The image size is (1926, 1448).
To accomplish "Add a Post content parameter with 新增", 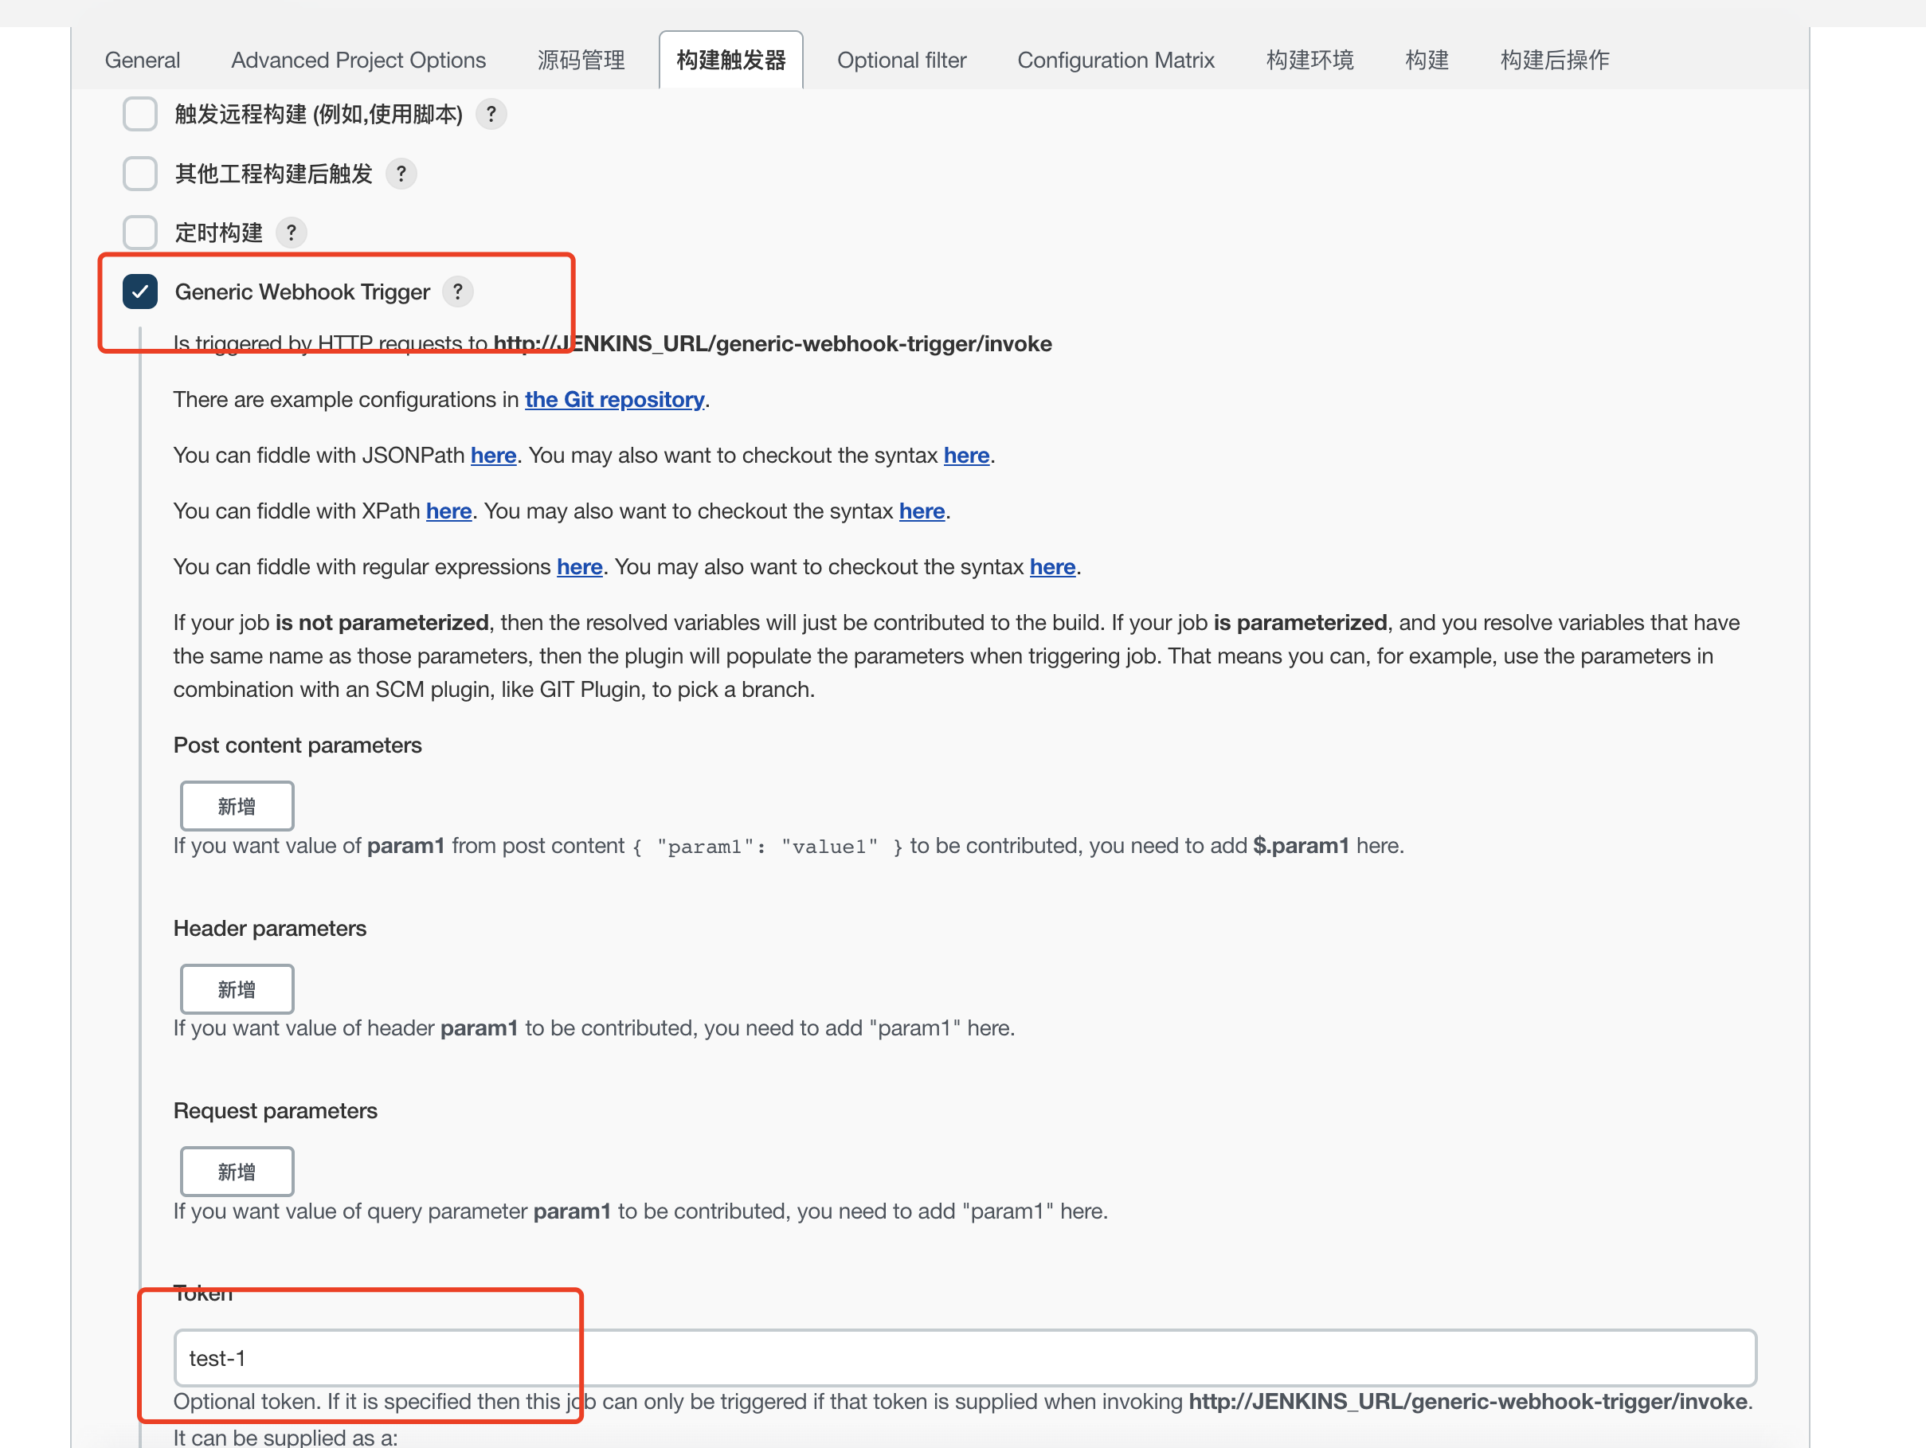I will [x=237, y=806].
